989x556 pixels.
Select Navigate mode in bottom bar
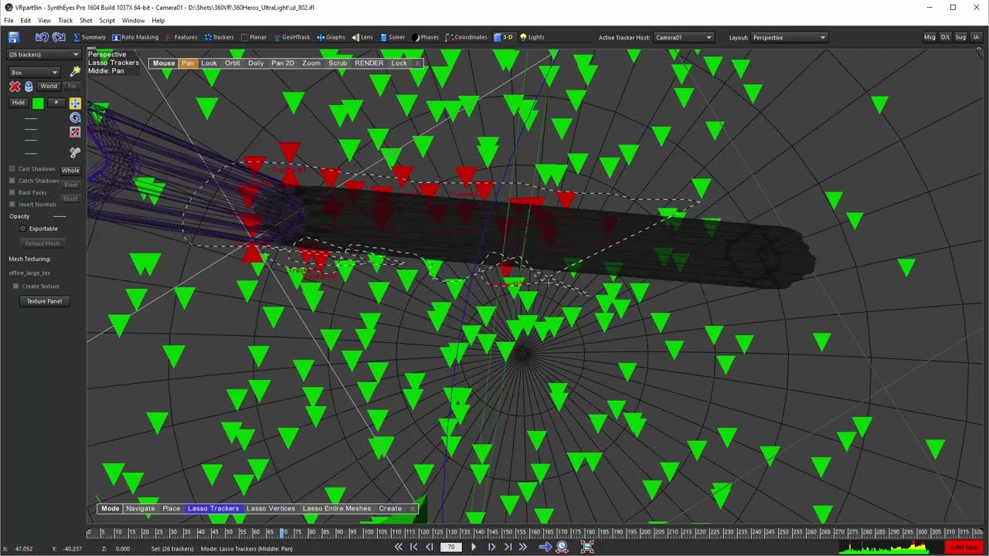point(141,508)
